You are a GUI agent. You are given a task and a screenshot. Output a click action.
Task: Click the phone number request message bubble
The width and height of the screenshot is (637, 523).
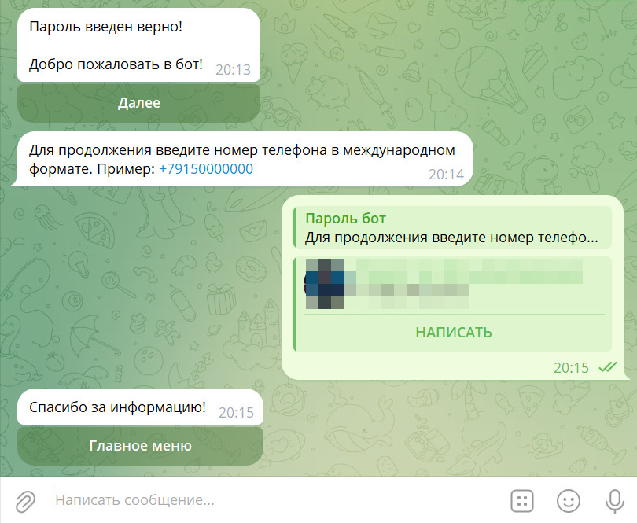pyautogui.click(x=242, y=159)
